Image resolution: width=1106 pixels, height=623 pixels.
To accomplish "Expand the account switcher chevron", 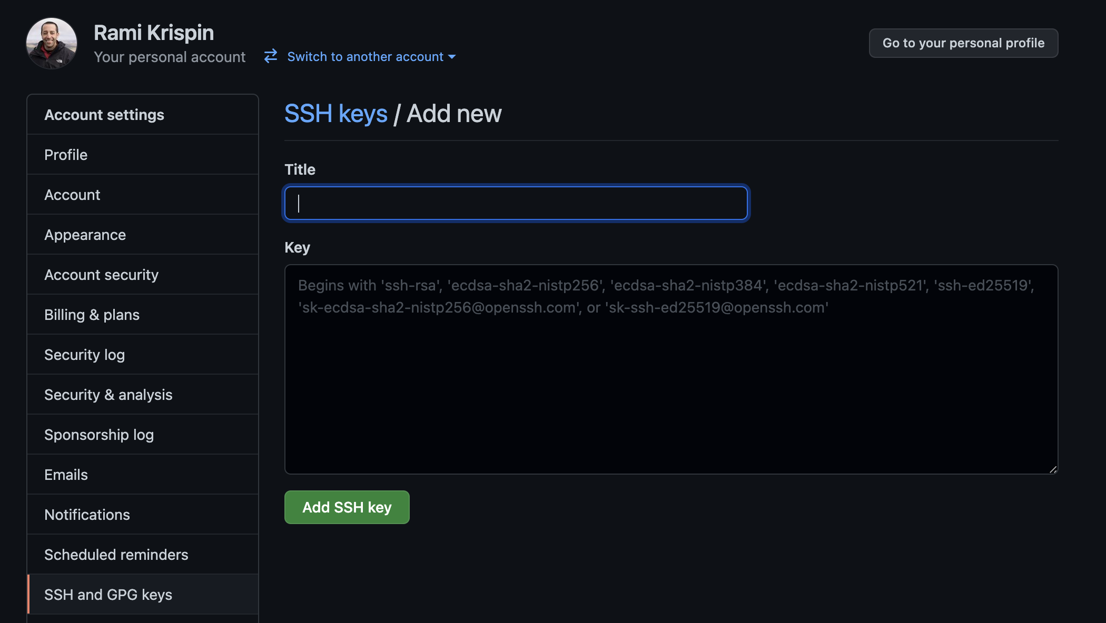I will [x=452, y=57].
